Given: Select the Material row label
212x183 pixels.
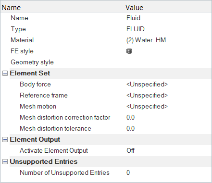Looking at the screenshot, I should click(x=22, y=40).
